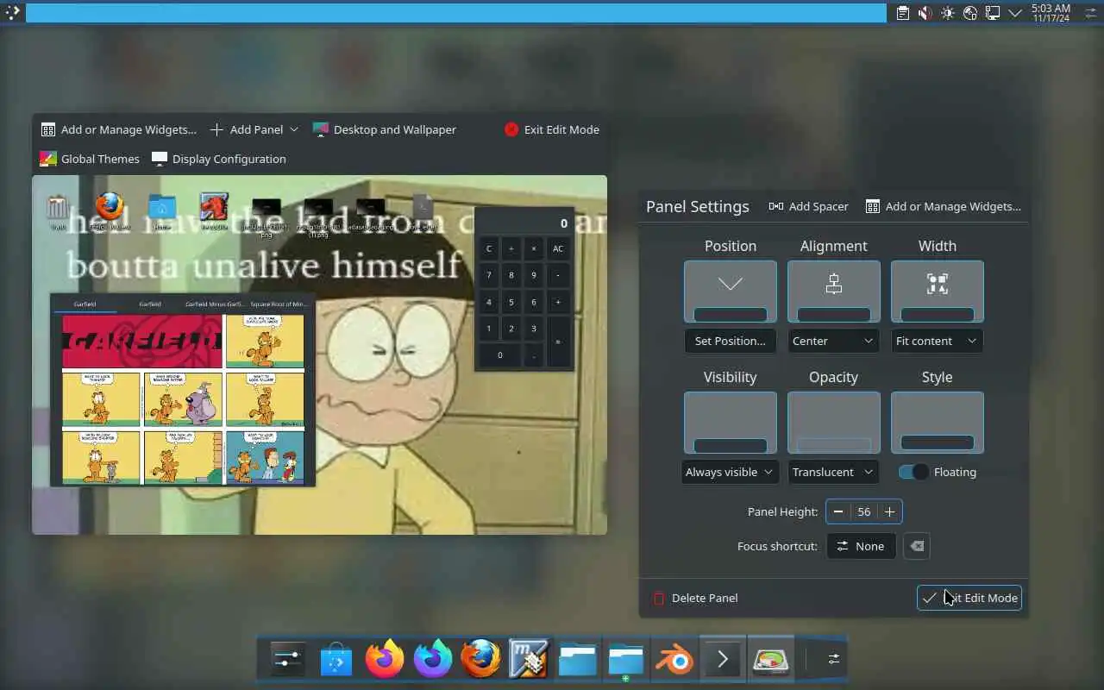Click Add or Manage Widgets in desktop toolbar

pyautogui.click(x=118, y=129)
